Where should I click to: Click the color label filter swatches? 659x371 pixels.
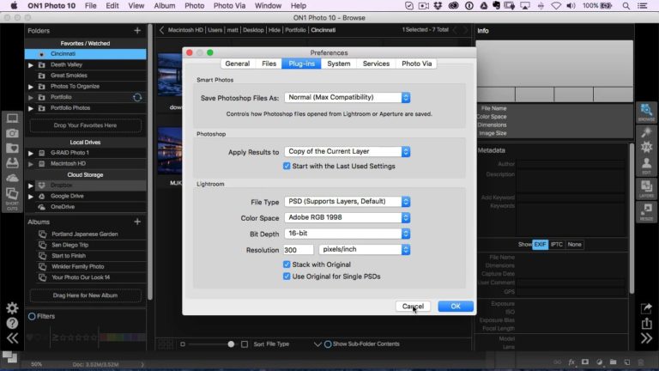click(x=123, y=337)
